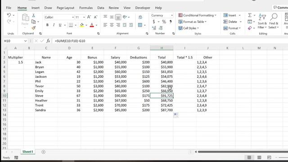Click the AutoSum sigma icon
288x162 pixels.
click(250, 15)
